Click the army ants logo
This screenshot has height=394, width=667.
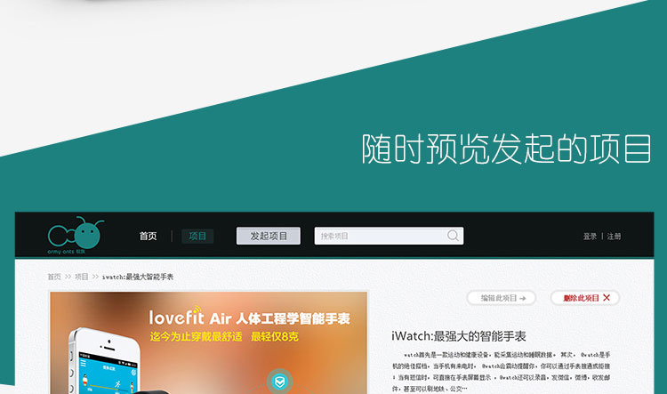point(76,235)
